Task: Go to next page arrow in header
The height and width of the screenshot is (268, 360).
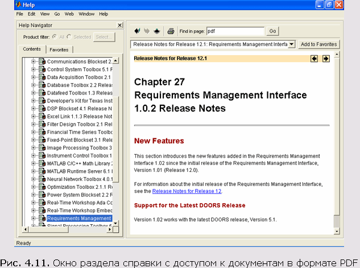Action: pos(326,59)
